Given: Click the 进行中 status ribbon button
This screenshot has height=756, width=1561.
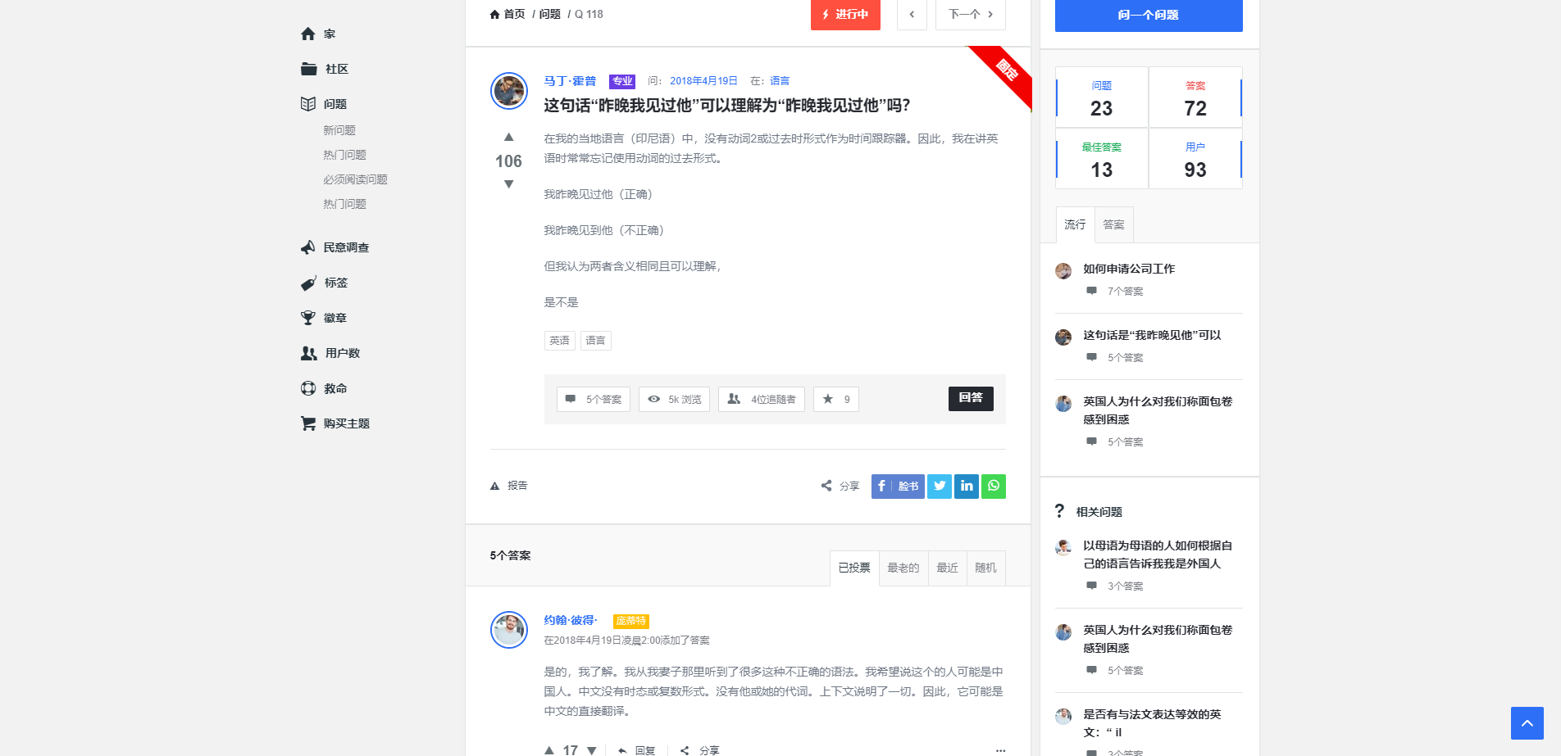Looking at the screenshot, I should 845,15.
